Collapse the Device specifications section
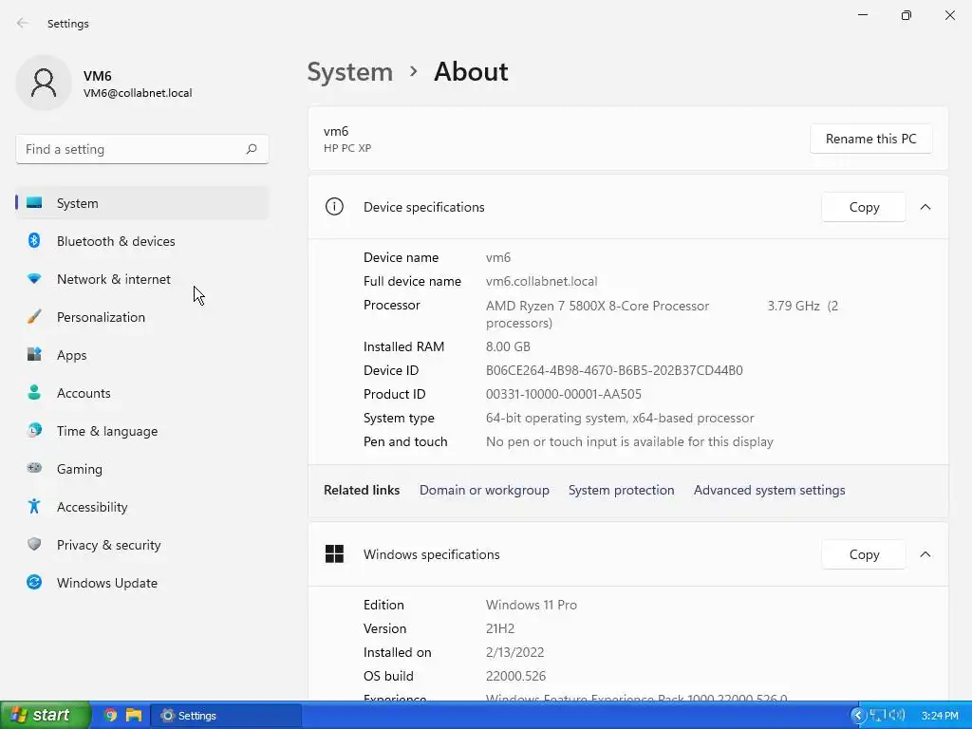Screen dimensions: 972x729 [925, 206]
